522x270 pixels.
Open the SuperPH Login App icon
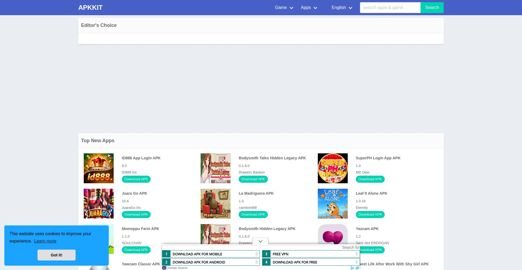tap(333, 168)
